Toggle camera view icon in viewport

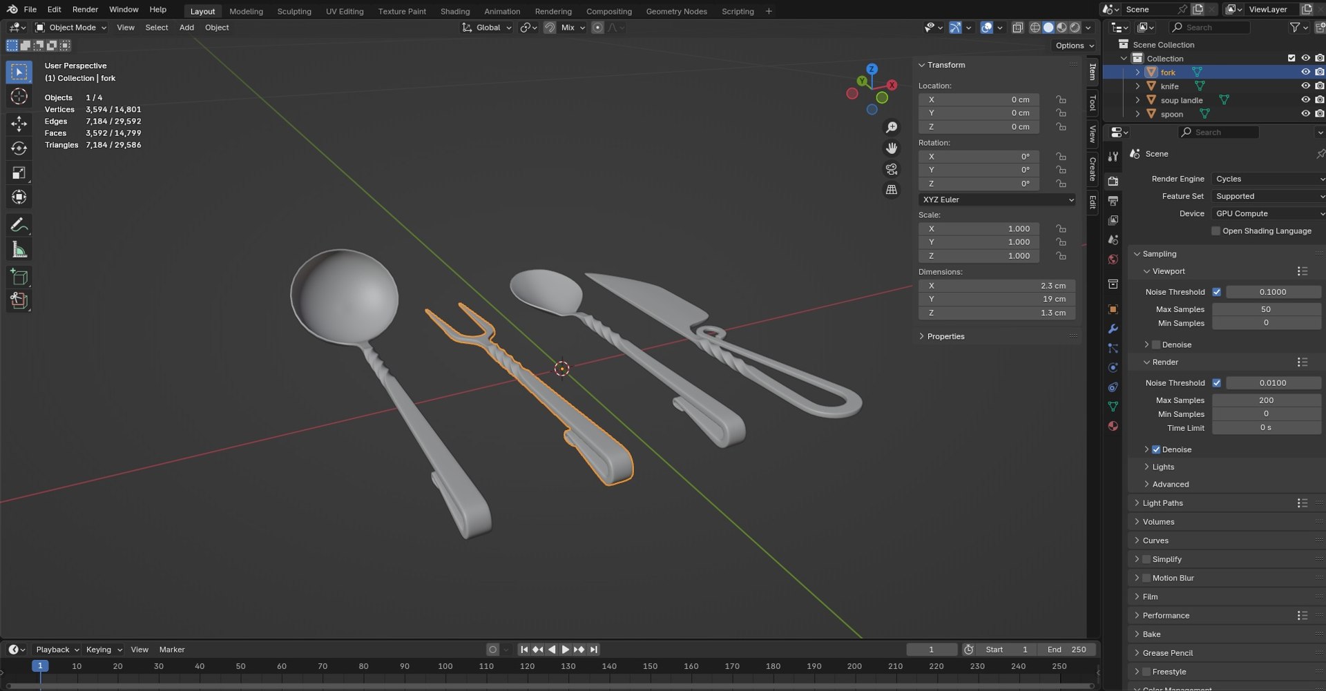(x=892, y=169)
